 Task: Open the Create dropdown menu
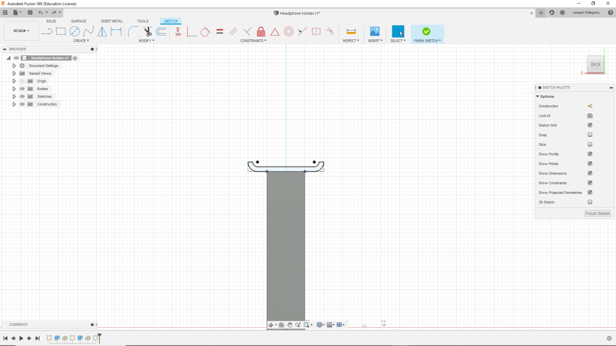(x=81, y=40)
